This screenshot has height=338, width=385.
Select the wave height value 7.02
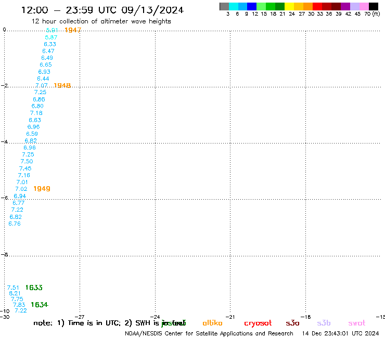21,189
